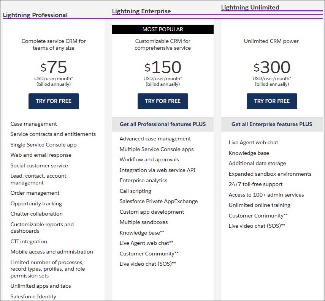This screenshot has height=301, width=325.
Task: Click the Chatter collaboration feature
Action: click(36, 214)
